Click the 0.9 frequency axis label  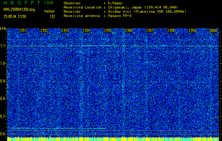tap(3, 81)
